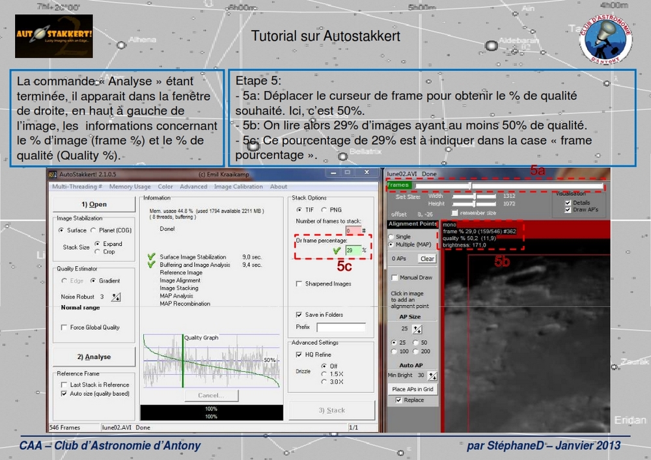Click the Prefix text field

(341, 327)
